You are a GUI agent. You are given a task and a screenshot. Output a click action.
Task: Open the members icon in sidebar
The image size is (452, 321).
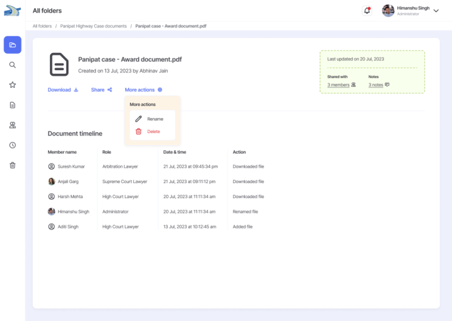click(13, 125)
